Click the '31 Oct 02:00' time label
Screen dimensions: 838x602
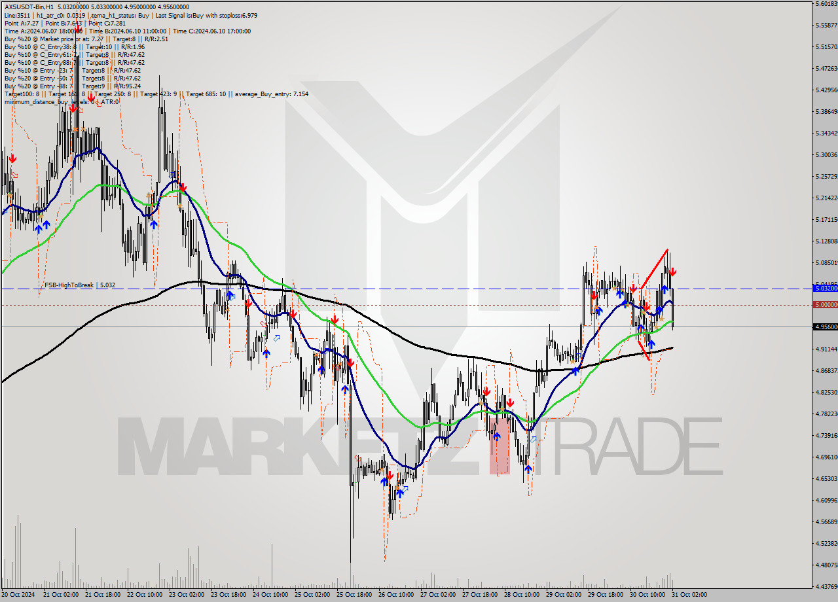click(689, 595)
